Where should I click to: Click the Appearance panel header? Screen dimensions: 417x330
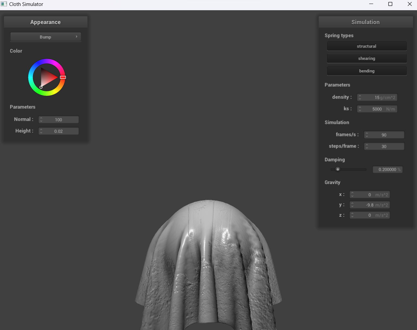[x=45, y=22]
